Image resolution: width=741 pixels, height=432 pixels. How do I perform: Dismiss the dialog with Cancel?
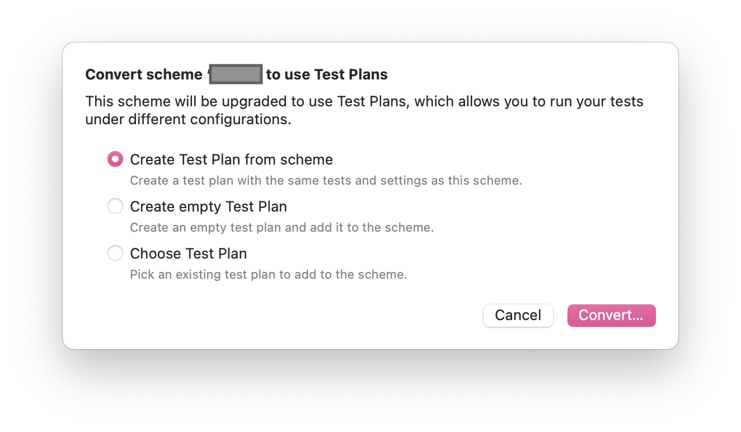pyautogui.click(x=518, y=315)
